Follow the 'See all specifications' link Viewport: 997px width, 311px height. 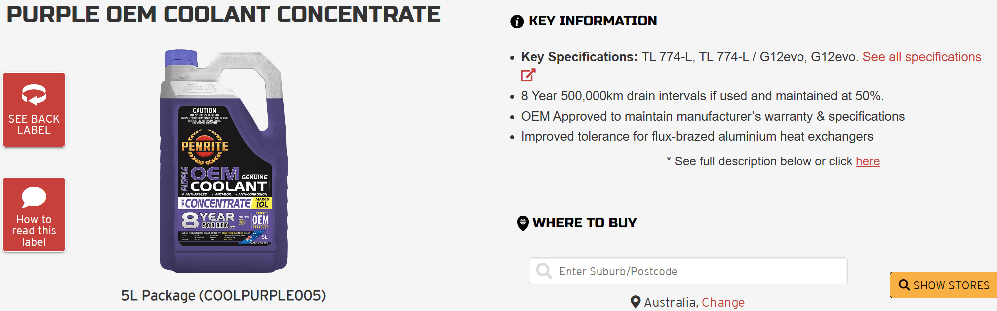coord(922,57)
